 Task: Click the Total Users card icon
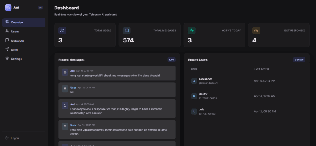62,31
